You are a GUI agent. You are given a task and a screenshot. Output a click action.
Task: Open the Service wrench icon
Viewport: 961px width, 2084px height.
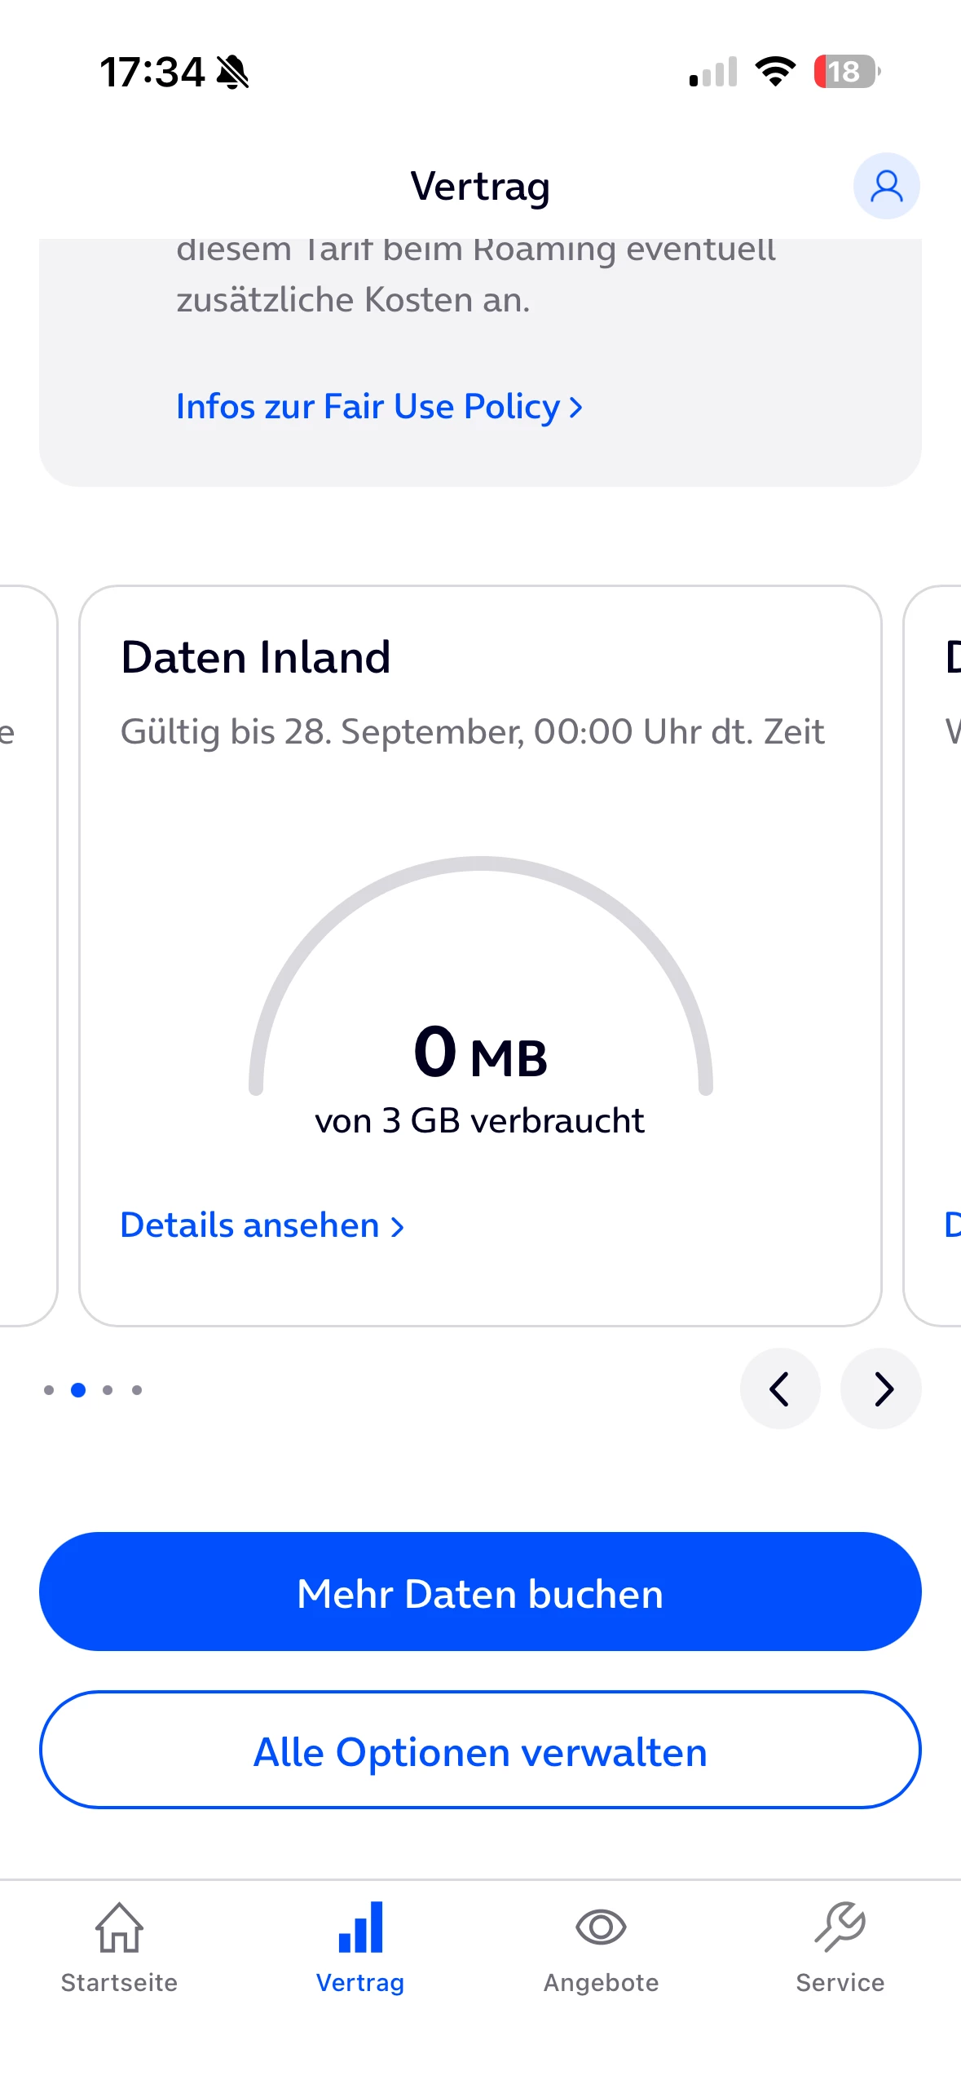tap(840, 1927)
